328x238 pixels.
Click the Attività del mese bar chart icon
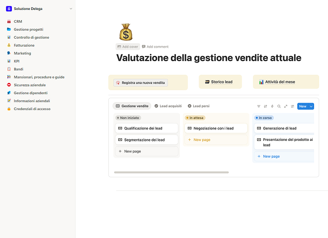point(261,82)
